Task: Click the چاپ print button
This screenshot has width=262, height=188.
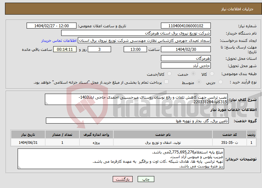Action: click(x=146, y=179)
